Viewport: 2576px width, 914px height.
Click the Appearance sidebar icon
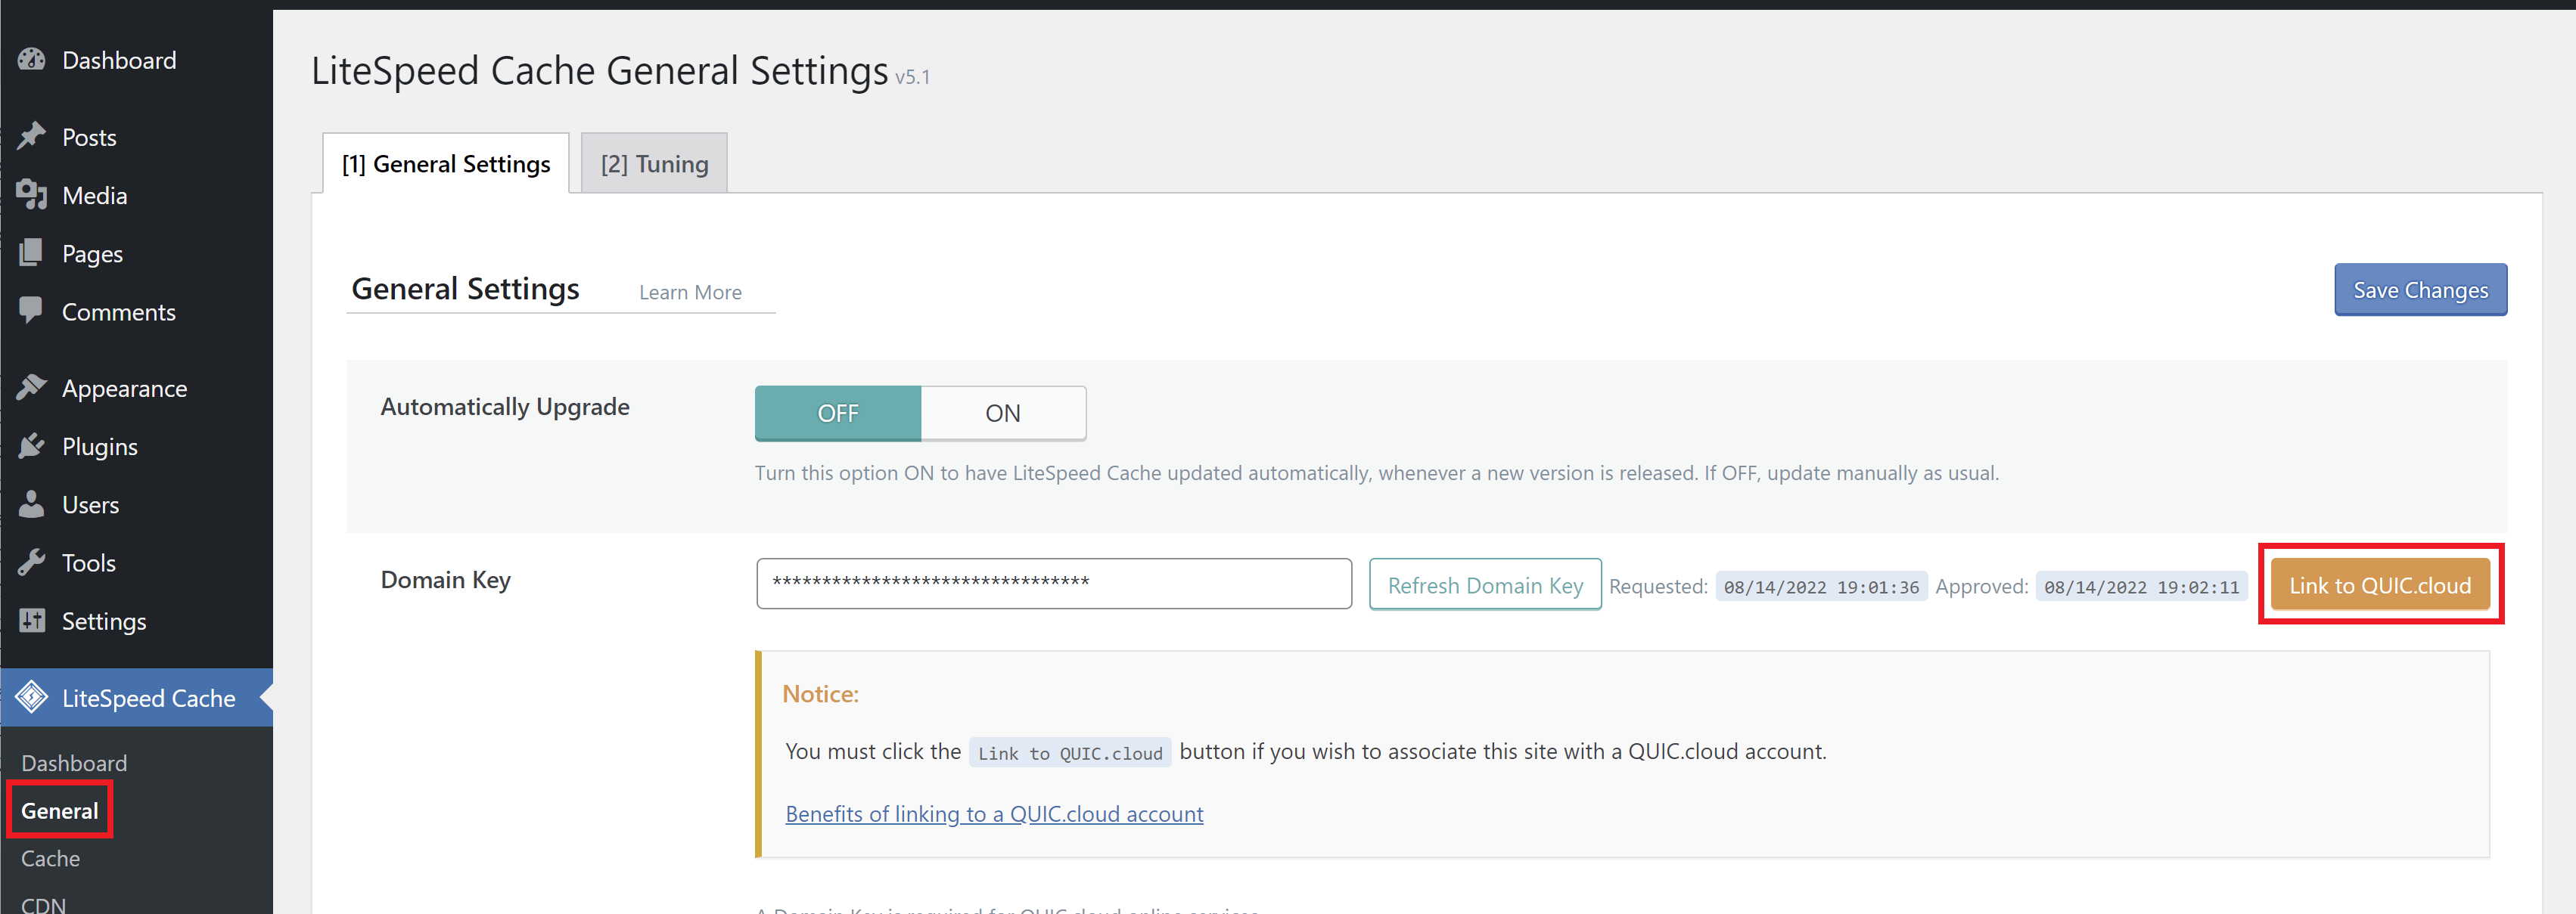point(31,389)
